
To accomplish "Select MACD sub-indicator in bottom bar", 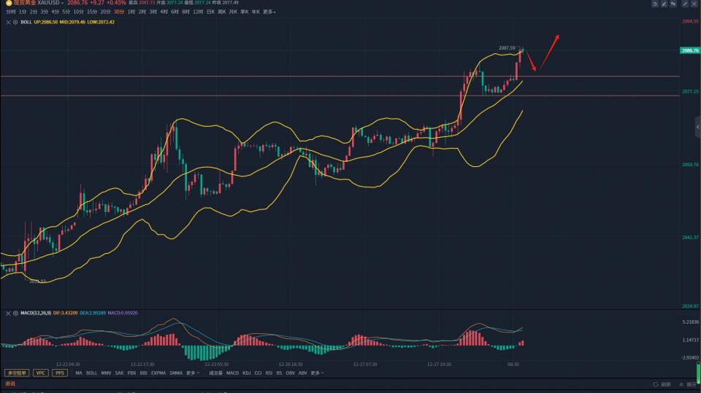I will pyautogui.click(x=232, y=373).
